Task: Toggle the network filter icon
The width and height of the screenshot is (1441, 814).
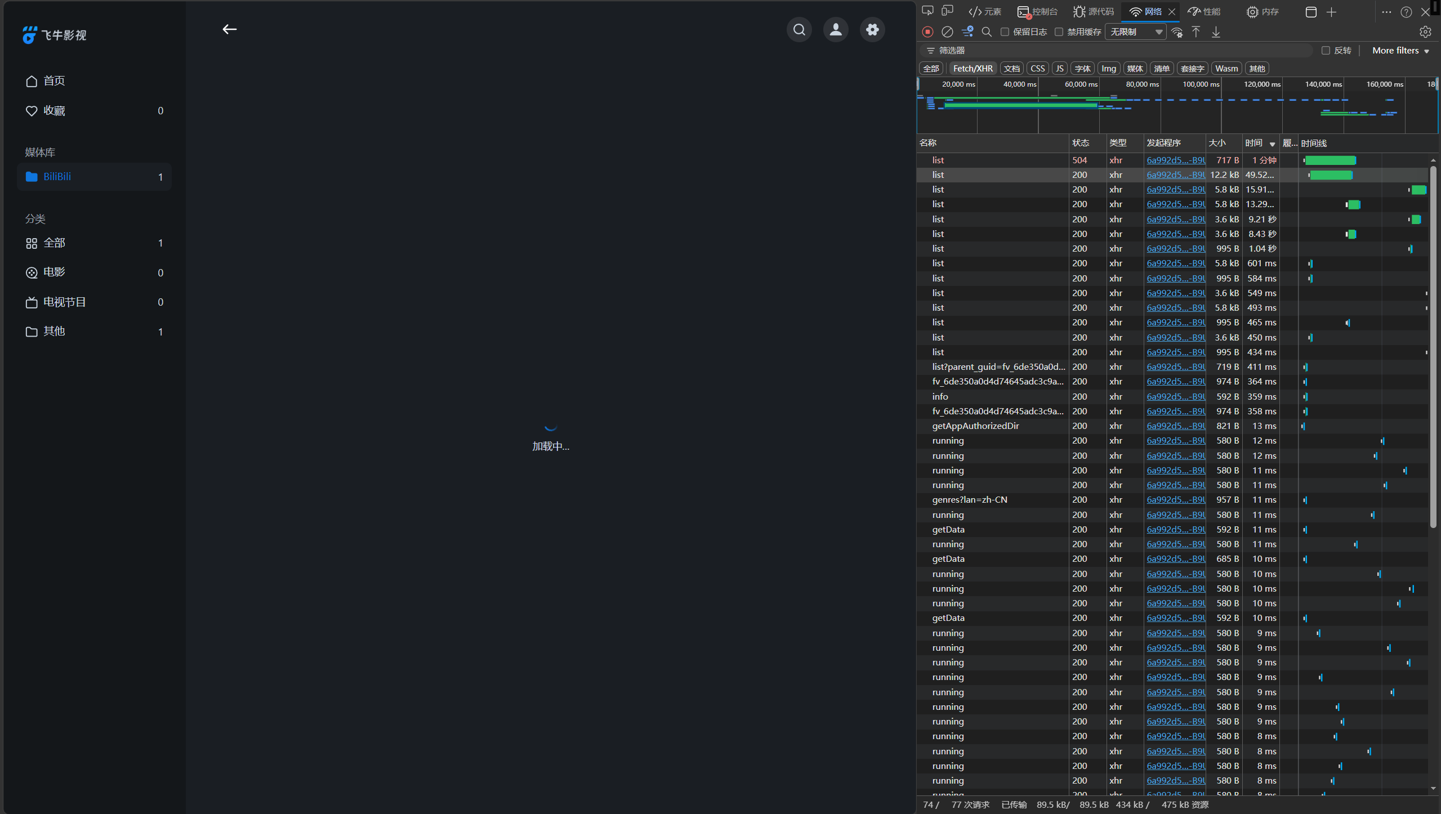Action: [x=967, y=32]
